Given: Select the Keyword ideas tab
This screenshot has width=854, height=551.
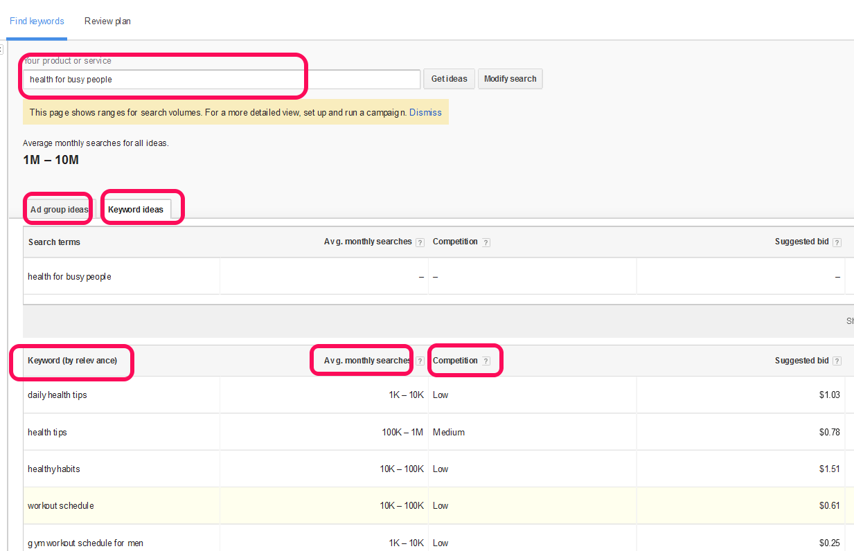Looking at the screenshot, I should click(136, 208).
